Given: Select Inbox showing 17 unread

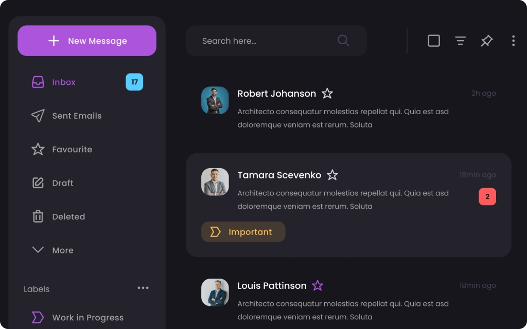Looking at the screenshot, I should click(63, 82).
